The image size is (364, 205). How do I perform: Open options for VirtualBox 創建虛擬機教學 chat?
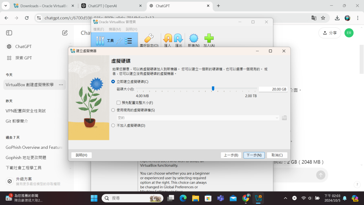pyautogui.click(x=61, y=85)
